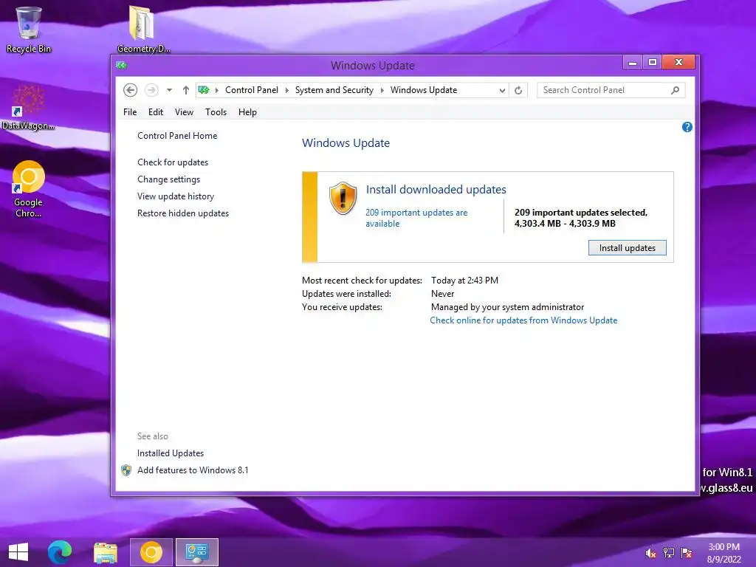The image size is (756, 567).
Task: Maximize the Windows Update window
Action: (653, 62)
